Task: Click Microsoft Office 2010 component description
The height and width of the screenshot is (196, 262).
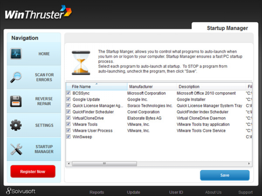Action: (x=206, y=93)
